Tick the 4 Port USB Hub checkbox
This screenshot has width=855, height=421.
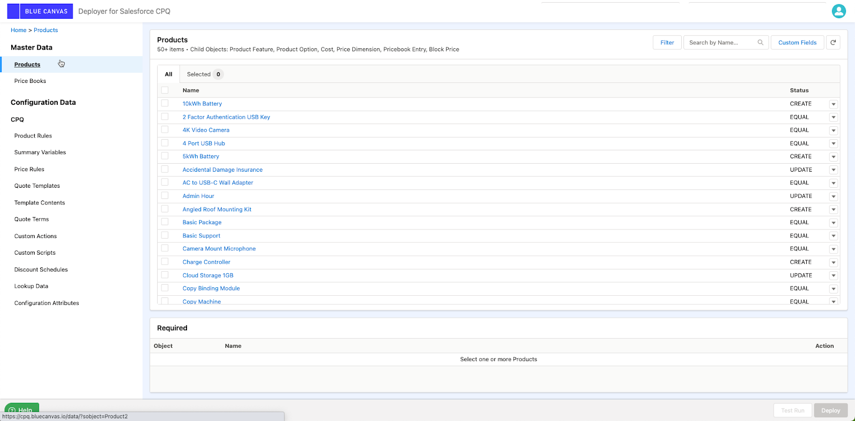coord(165,143)
